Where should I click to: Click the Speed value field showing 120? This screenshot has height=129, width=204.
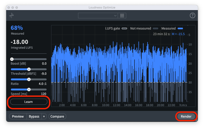(44, 94)
